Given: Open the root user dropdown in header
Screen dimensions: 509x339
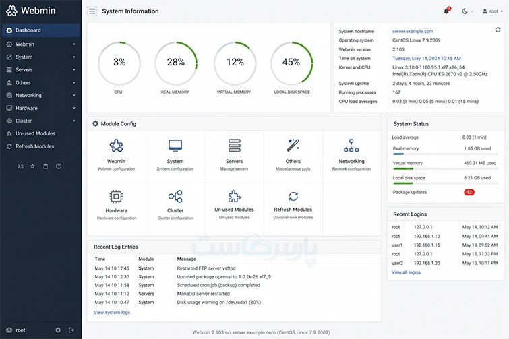Looking at the screenshot, I should coord(492,11).
